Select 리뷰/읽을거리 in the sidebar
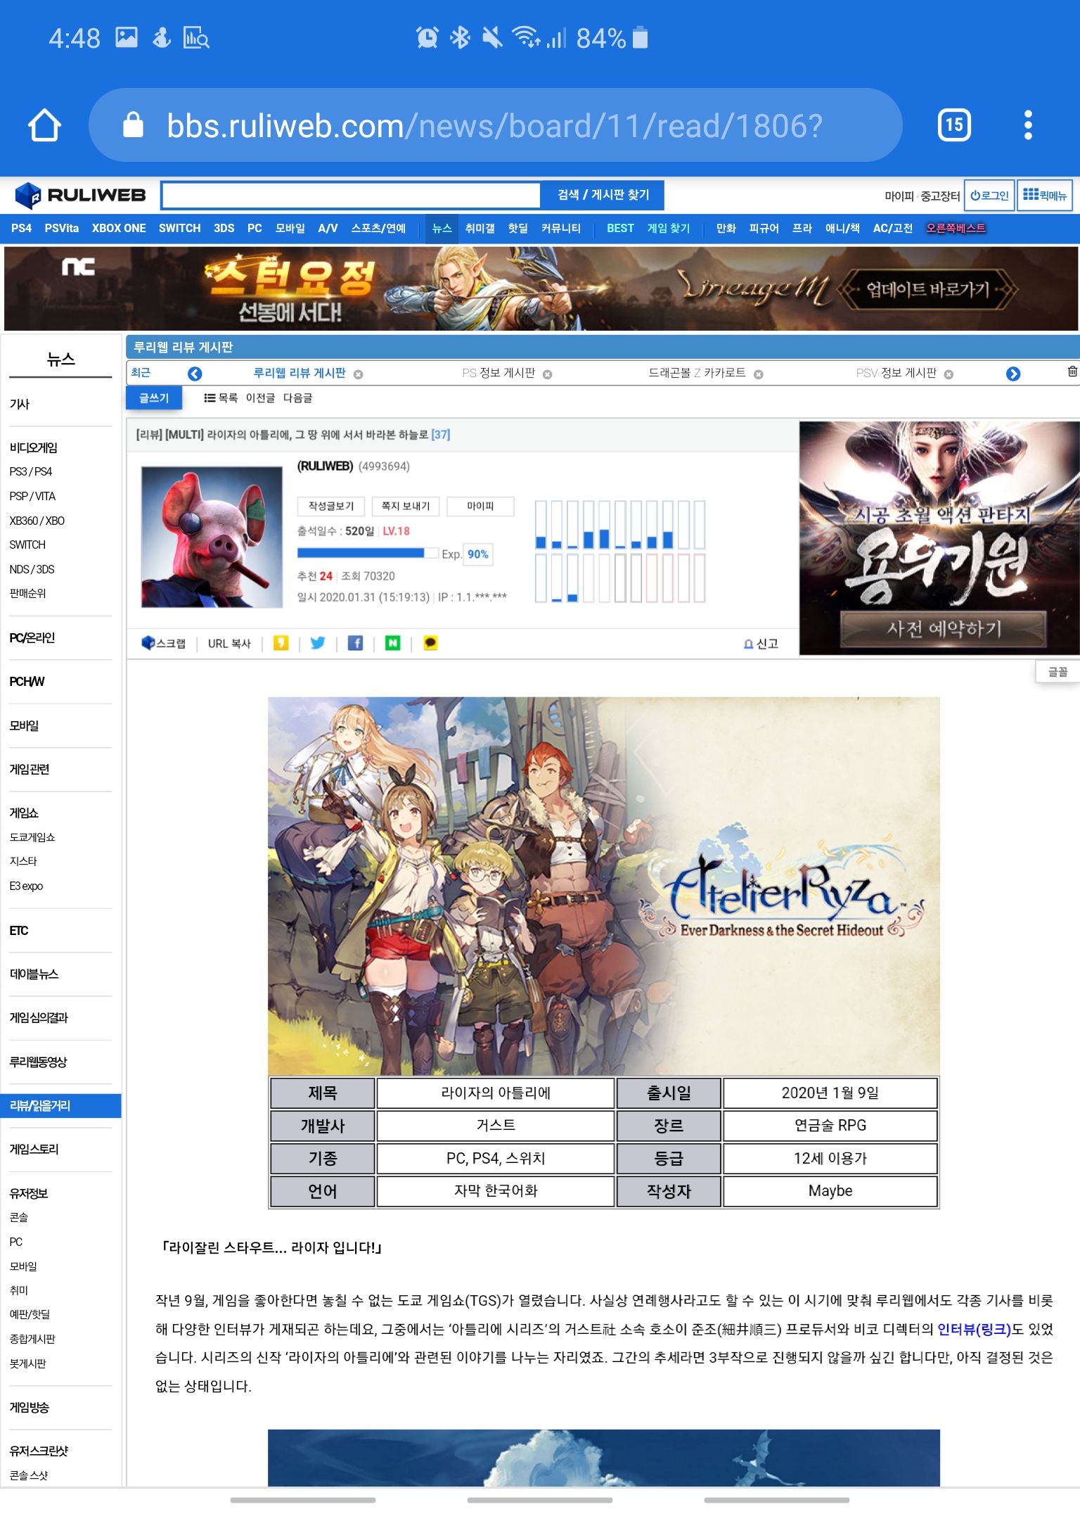Image resolution: width=1080 pixels, height=1514 pixels. (x=60, y=1106)
